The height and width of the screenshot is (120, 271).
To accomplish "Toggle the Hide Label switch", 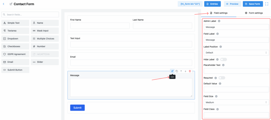I will click(x=223, y=60).
